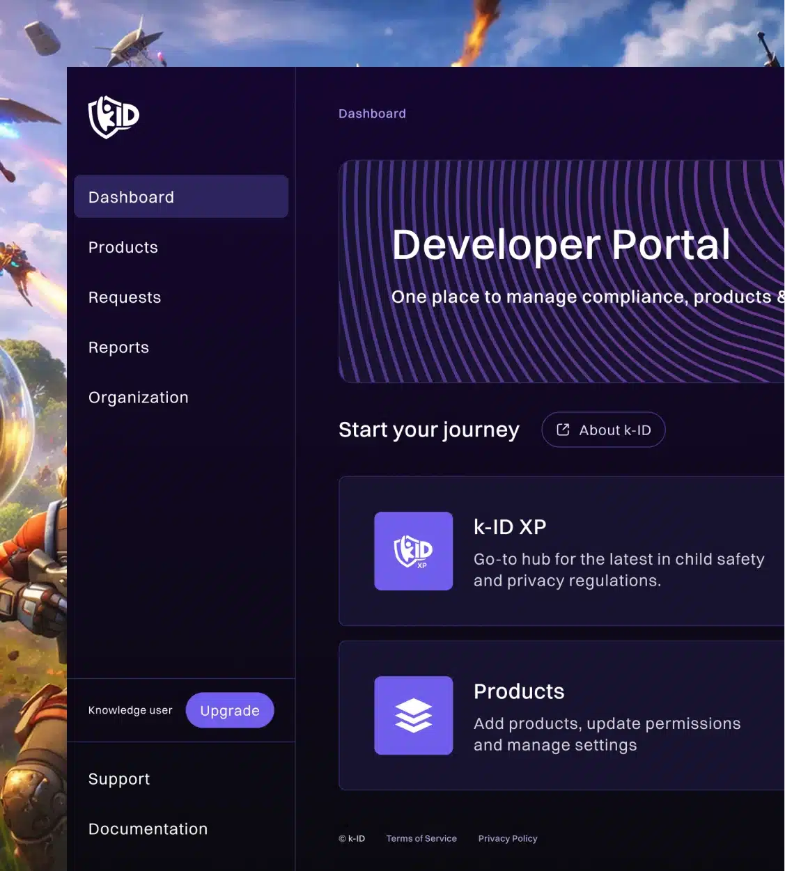Select the Products stack icon on the card
The height and width of the screenshot is (871, 785).
point(413,715)
